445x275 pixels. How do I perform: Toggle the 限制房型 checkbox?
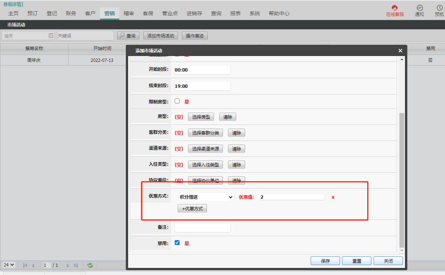(x=177, y=101)
